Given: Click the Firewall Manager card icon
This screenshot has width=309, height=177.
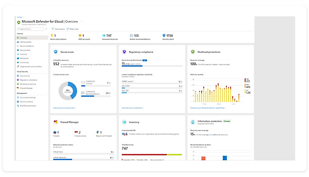Looking at the screenshot, I should coord(55,122).
